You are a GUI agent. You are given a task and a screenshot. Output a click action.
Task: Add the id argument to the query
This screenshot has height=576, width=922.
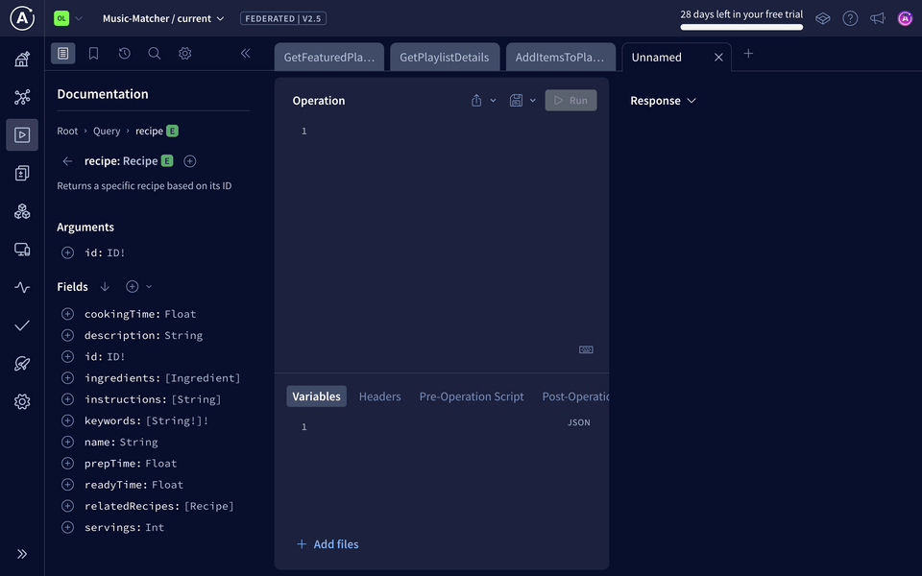pos(67,252)
